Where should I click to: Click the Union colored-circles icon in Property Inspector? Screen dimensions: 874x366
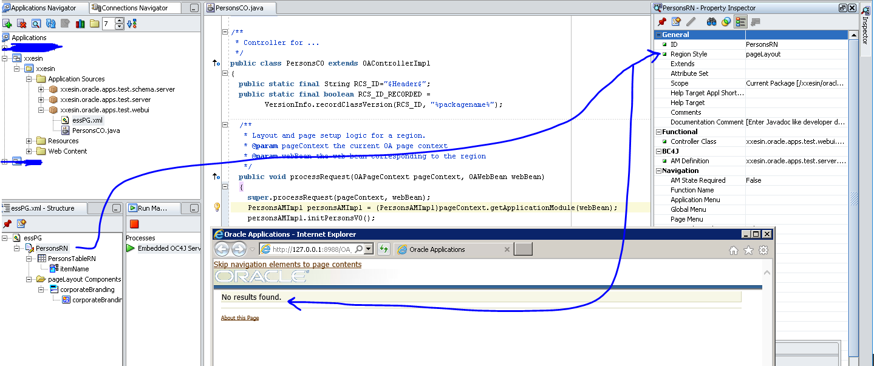(726, 22)
